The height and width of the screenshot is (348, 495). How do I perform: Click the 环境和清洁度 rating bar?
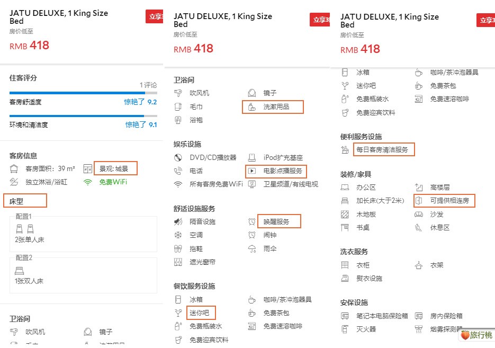[83, 116]
